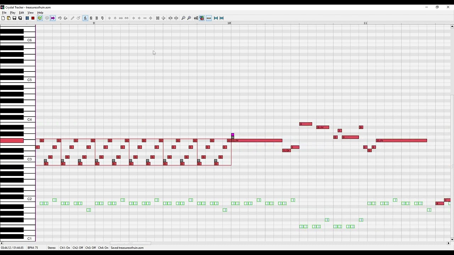Click the Save As icon
Viewport: 454px width, 255px height.
coord(20,18)
